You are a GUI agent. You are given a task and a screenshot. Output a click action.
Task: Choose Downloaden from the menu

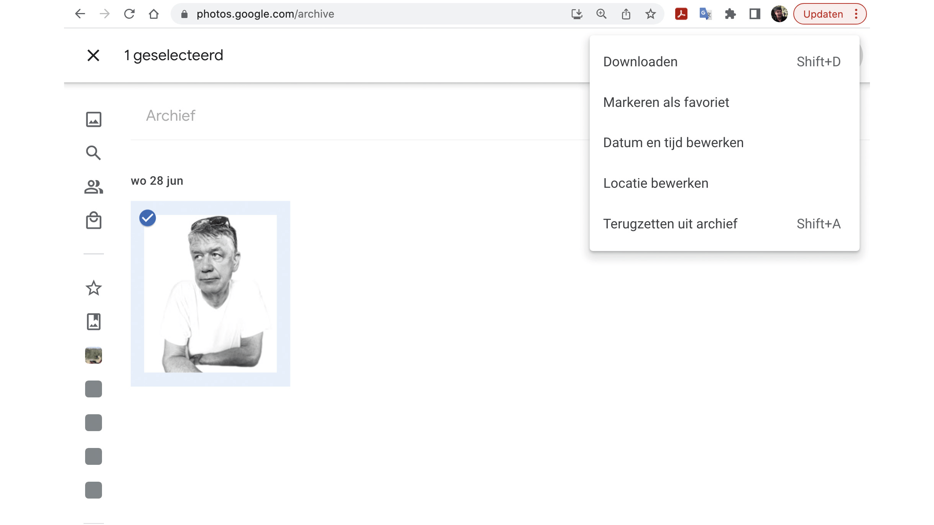coord(640,62)
